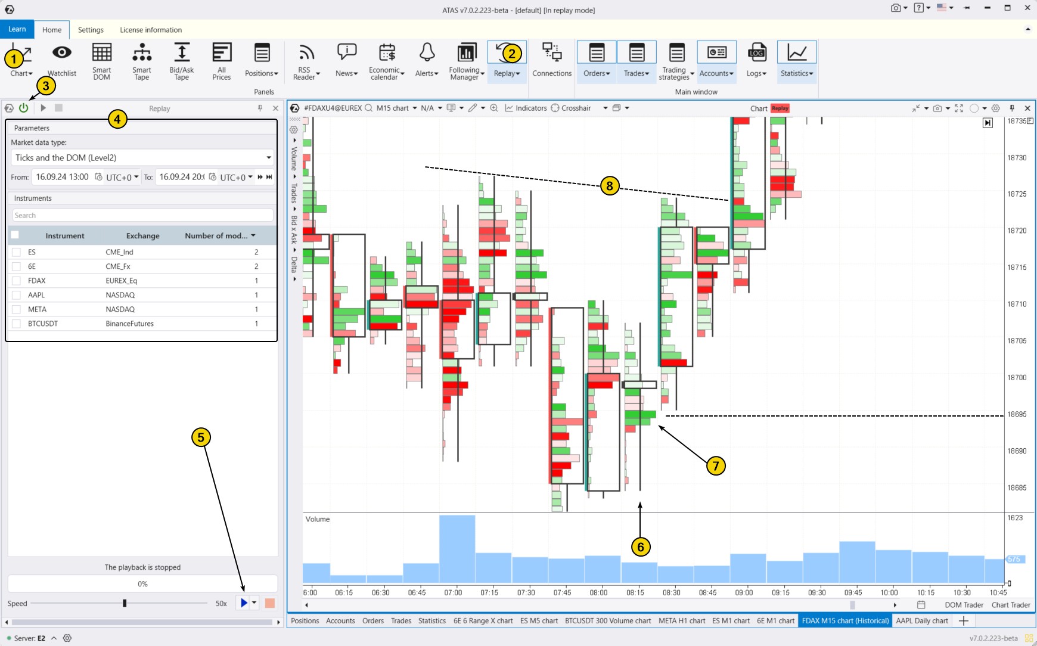Open the From field UTC+0 timezone dropdown

[x=122, y=177]
